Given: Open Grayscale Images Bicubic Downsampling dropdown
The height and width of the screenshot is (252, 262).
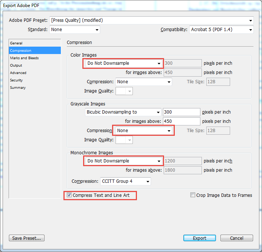Looking at the screenshot, I should pos(123,112).
